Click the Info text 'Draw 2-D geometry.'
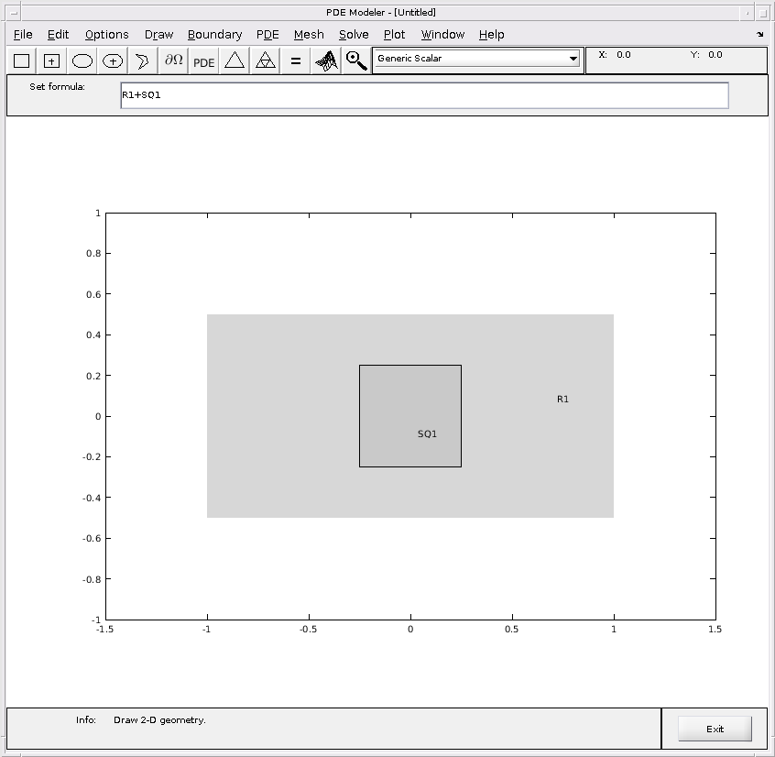This screenshot has height=757, width=775. pos(159,720)
